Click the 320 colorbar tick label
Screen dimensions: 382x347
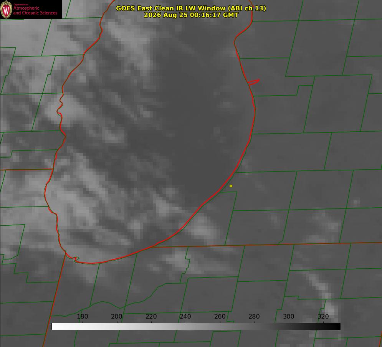point(323,316)
